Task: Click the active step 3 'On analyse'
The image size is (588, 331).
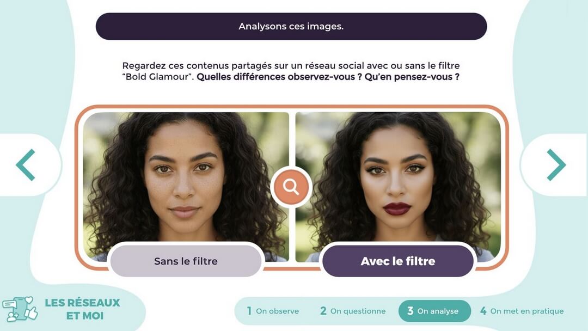Action: click(x=434, y=311)
